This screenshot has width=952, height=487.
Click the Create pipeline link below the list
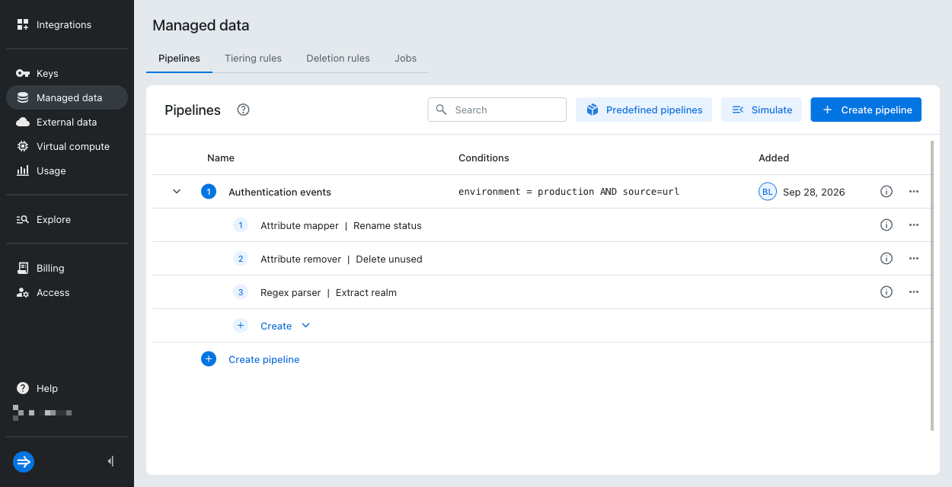point(264,359)
